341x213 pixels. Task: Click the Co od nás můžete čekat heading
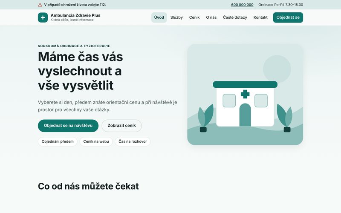(88, 186)
